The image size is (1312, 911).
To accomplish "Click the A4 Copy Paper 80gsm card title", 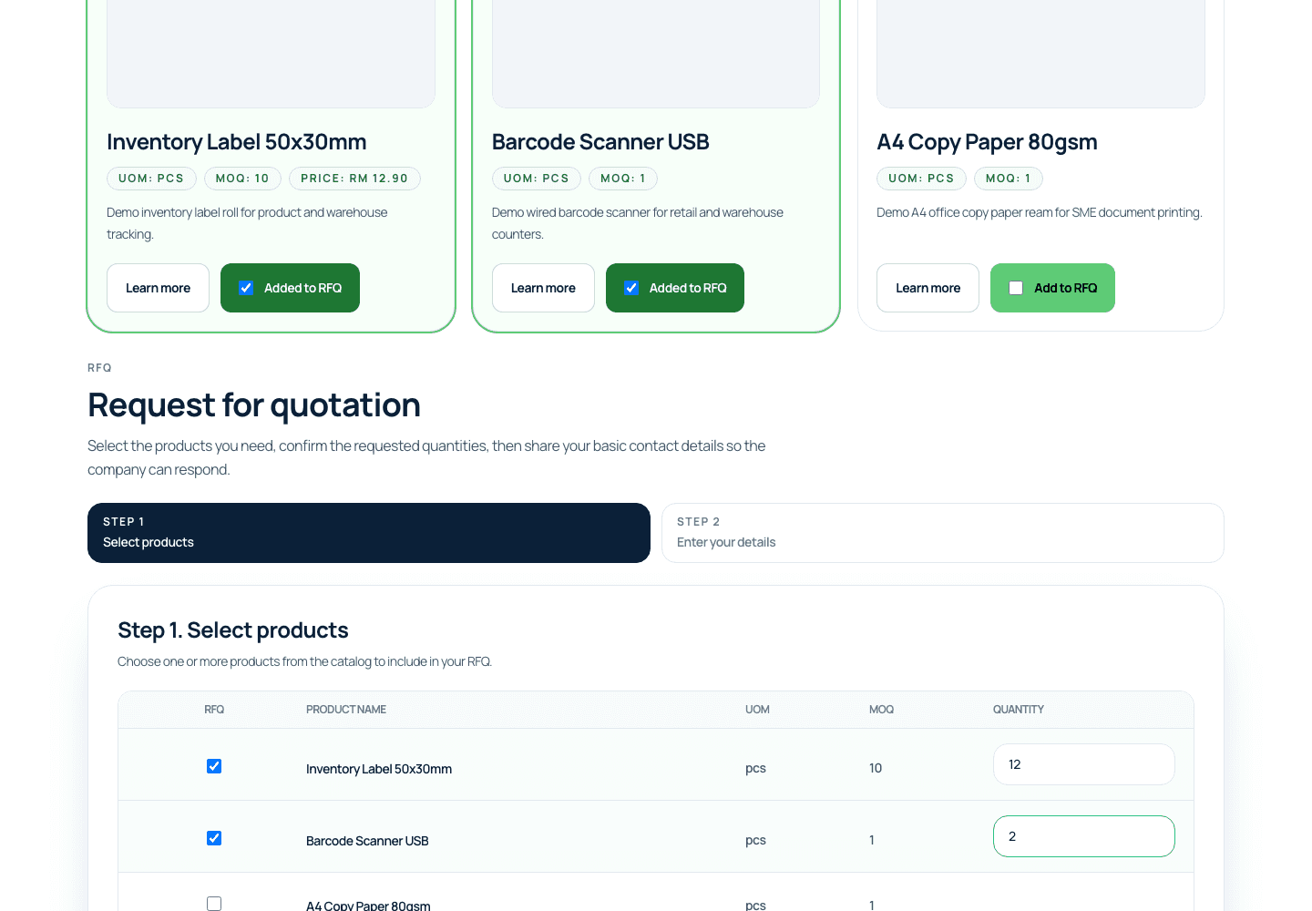I will [987, 142].
